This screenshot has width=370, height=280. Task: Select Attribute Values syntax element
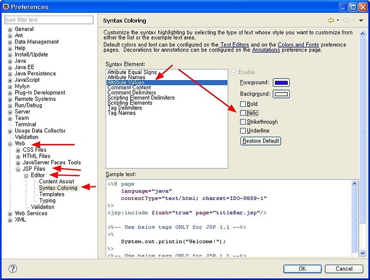coord(167,83)
